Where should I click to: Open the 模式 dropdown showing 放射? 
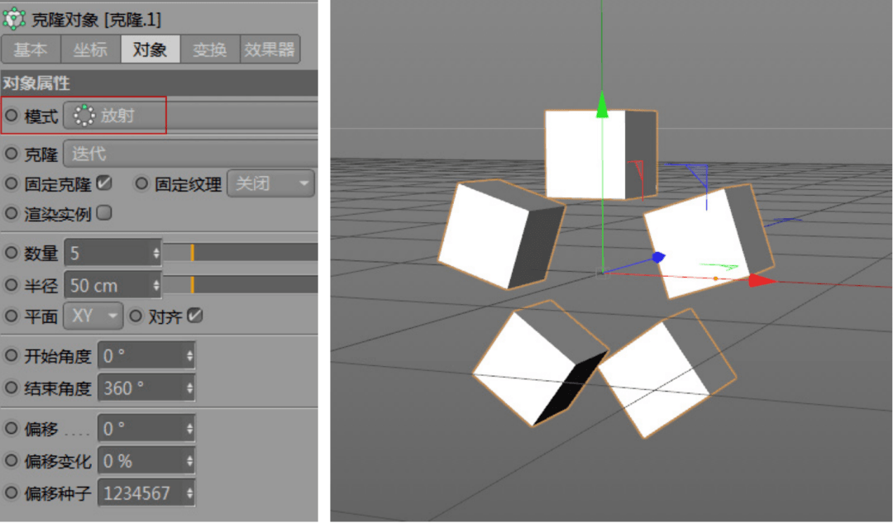(190, 116)
